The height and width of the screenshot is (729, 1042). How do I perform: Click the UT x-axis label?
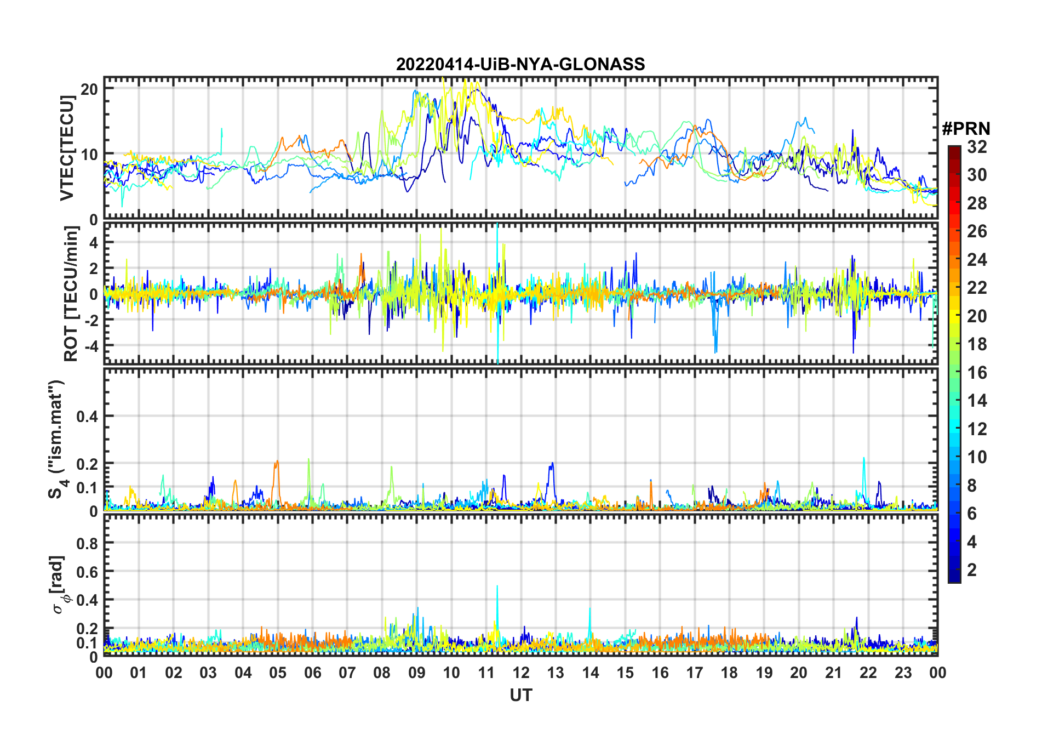(520, 695)
